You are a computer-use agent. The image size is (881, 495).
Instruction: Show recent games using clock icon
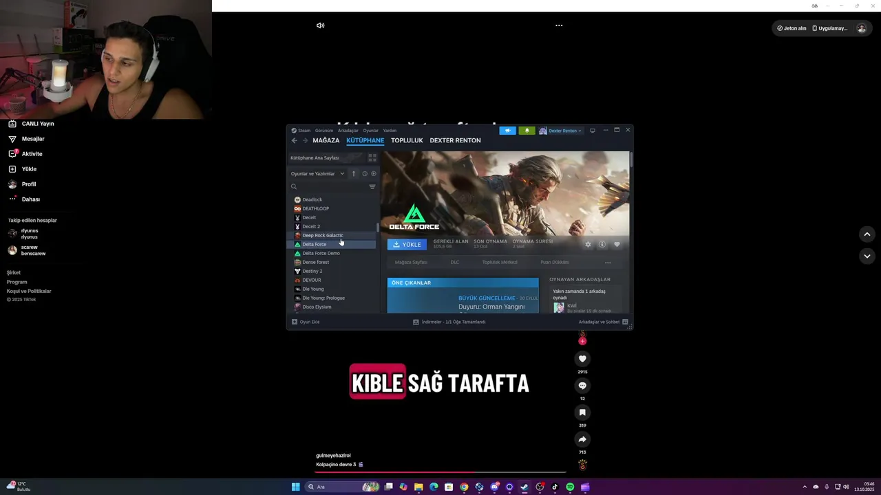[365, 174]
